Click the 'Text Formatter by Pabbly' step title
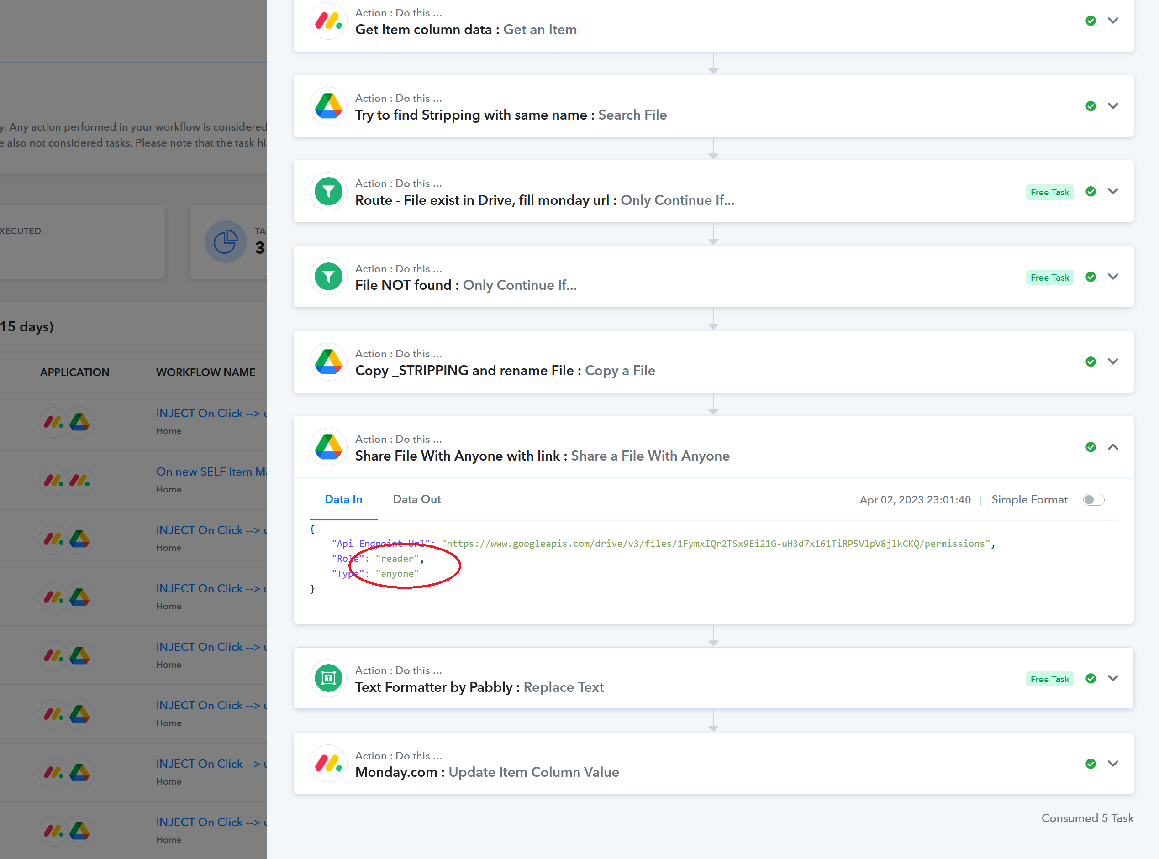This screenshot has width=1159, height=859. click(x=434, y=687)
